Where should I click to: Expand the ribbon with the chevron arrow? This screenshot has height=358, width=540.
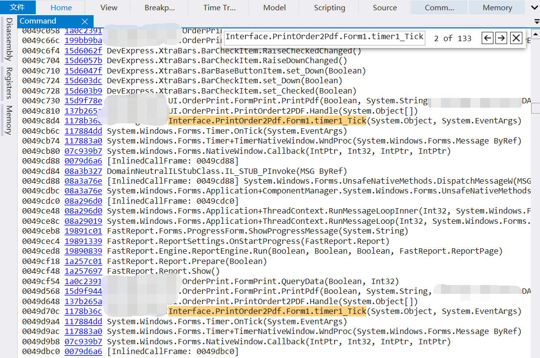click(534, 7)
